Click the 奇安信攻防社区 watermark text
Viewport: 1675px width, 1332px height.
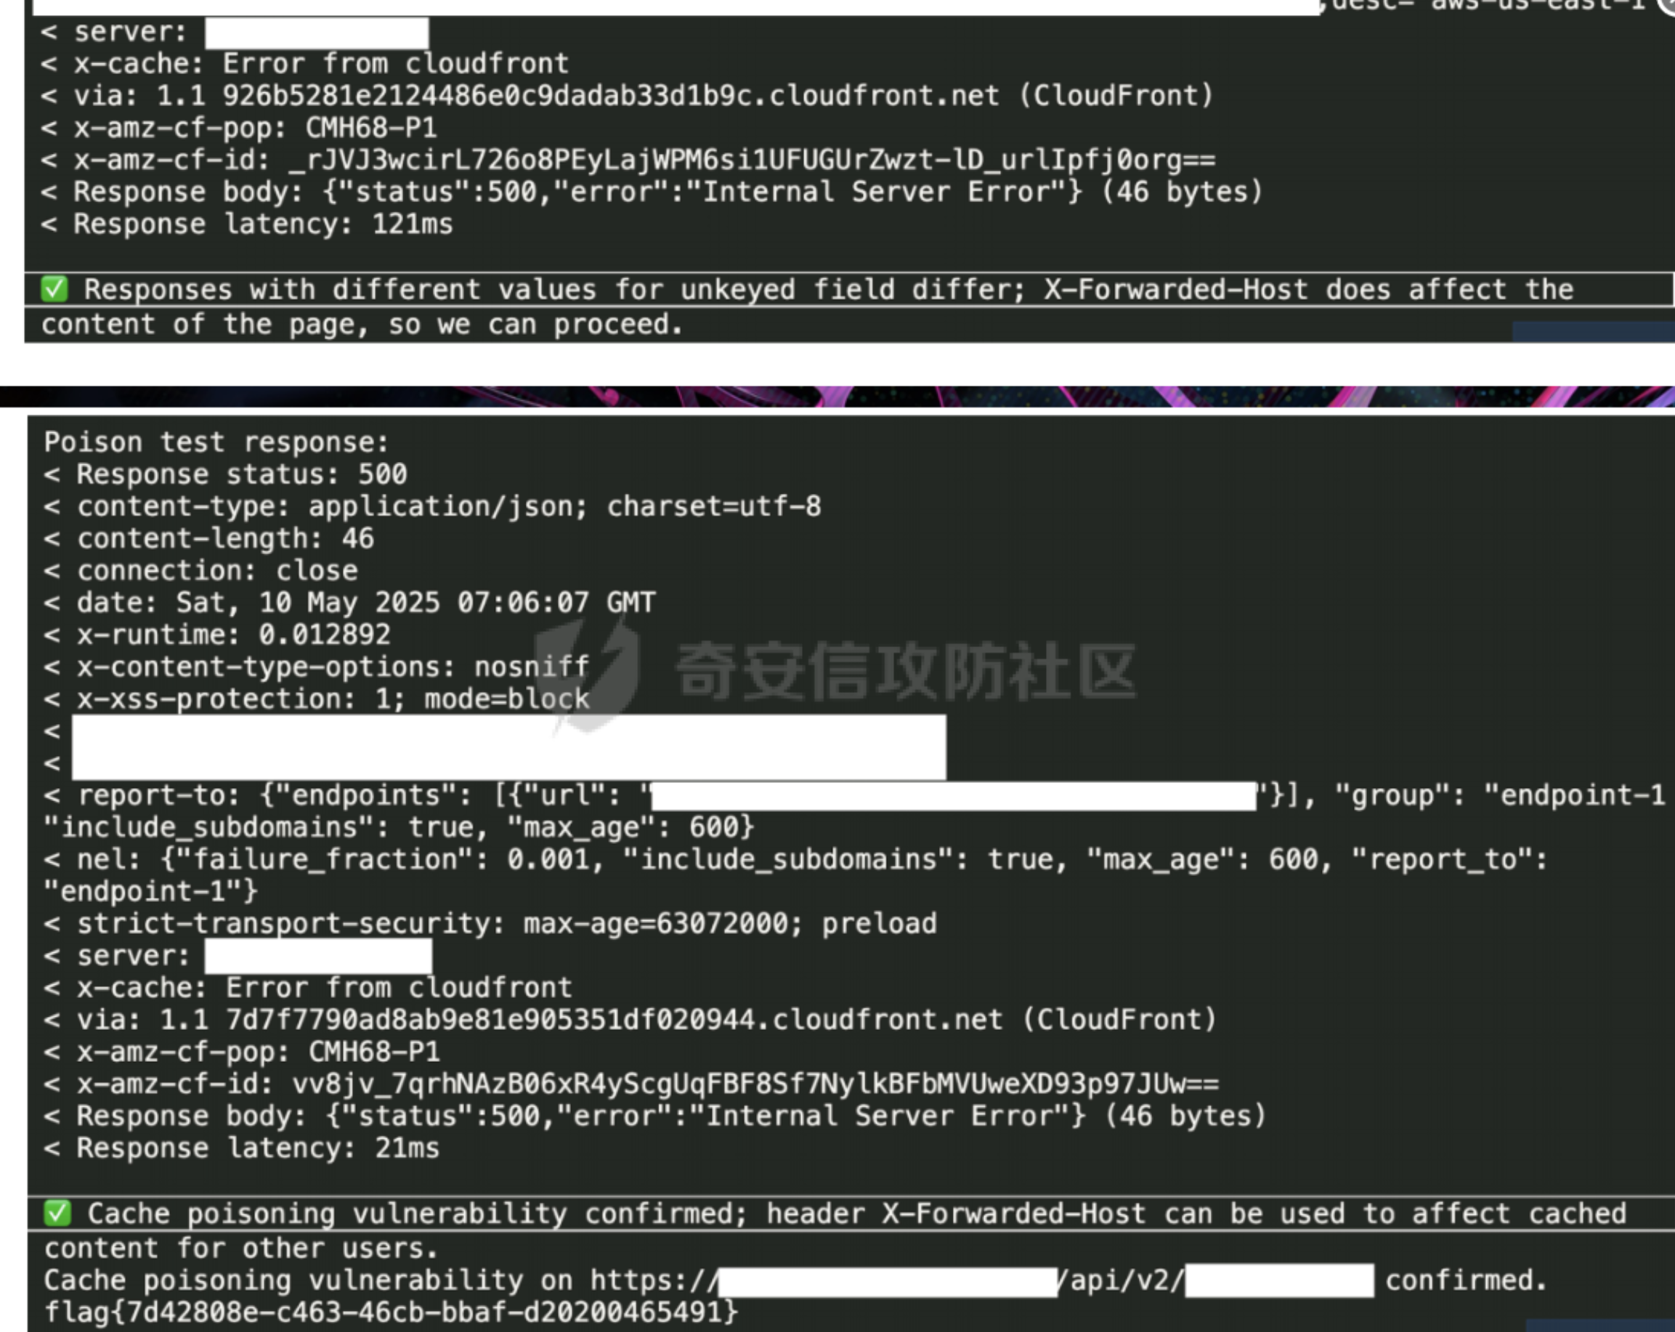906,671
